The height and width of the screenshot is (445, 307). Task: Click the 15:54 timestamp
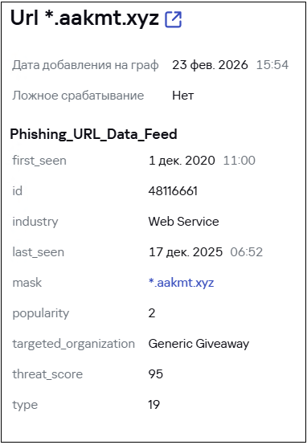(272, 65)
